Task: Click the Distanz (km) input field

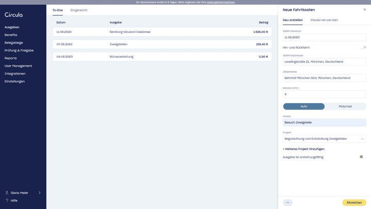Action: pyautogui.click(x=325, y=94)
